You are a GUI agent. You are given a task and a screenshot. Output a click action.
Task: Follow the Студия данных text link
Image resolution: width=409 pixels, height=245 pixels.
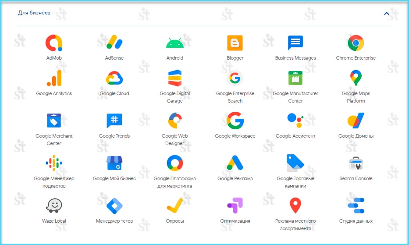[356, 221]
